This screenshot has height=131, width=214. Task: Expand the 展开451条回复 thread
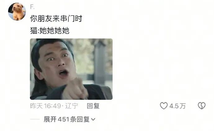[x=69, y=119]
